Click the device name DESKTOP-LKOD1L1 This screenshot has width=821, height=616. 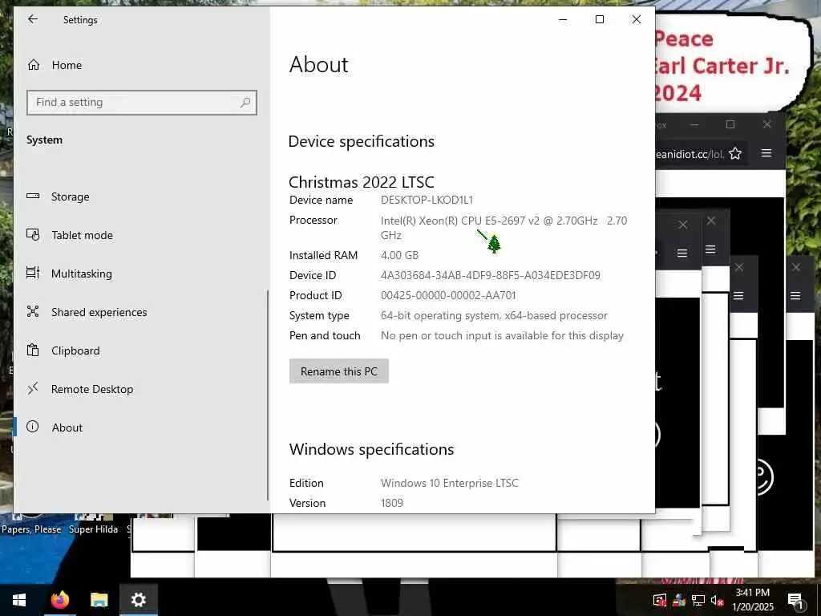[x=427, y=200]
